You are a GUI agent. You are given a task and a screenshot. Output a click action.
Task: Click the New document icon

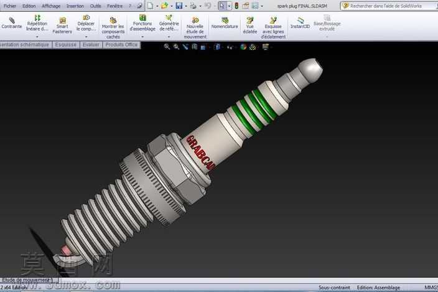point(151,6)
